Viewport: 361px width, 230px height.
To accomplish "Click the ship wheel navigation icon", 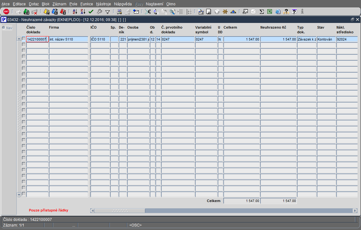I will [225, 12].
